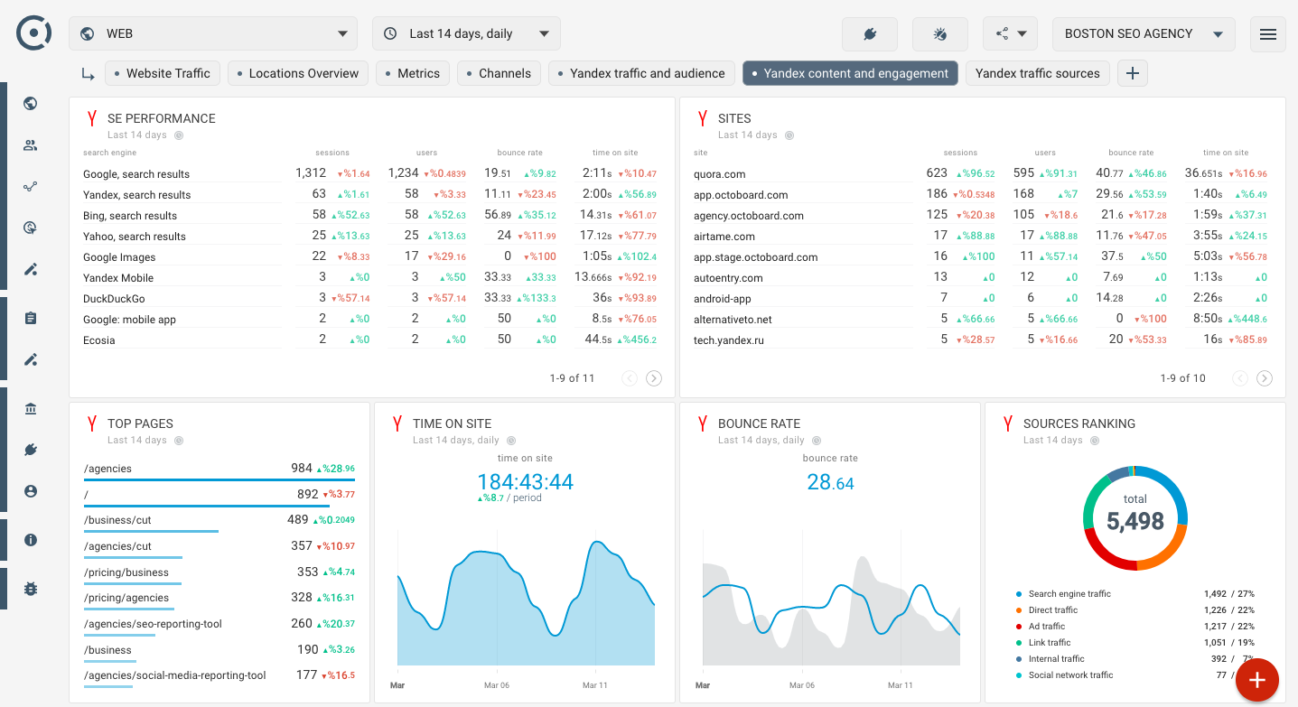Open the BOSTON SEO AGENCY client dropdown
Image resolution: width=1298 pixels, height=707 pixels.
coord(1144,33)
